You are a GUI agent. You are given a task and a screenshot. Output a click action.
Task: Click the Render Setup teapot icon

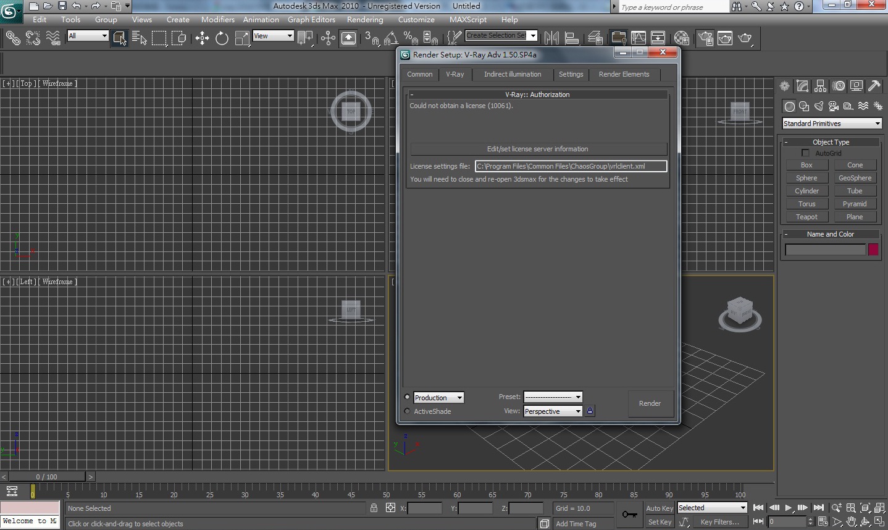[x=705, y=38]
